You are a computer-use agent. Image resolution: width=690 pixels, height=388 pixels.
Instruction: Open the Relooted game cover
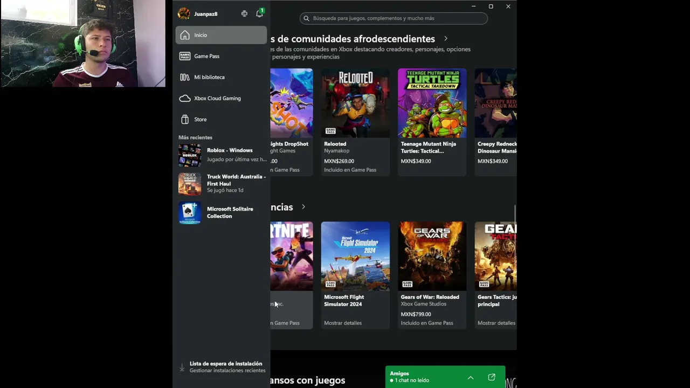click(x=355, y=103)
